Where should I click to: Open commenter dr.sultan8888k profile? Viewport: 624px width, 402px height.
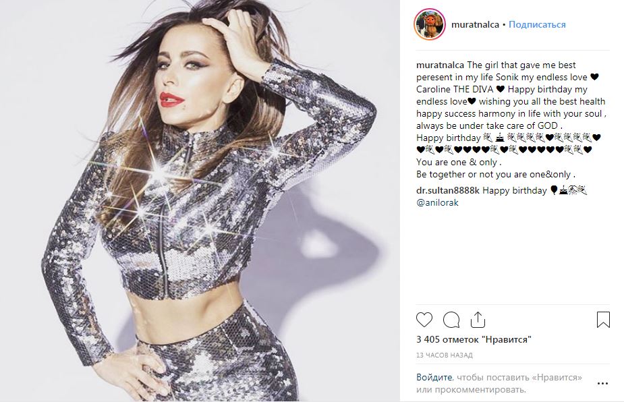[x=448, y=191]
